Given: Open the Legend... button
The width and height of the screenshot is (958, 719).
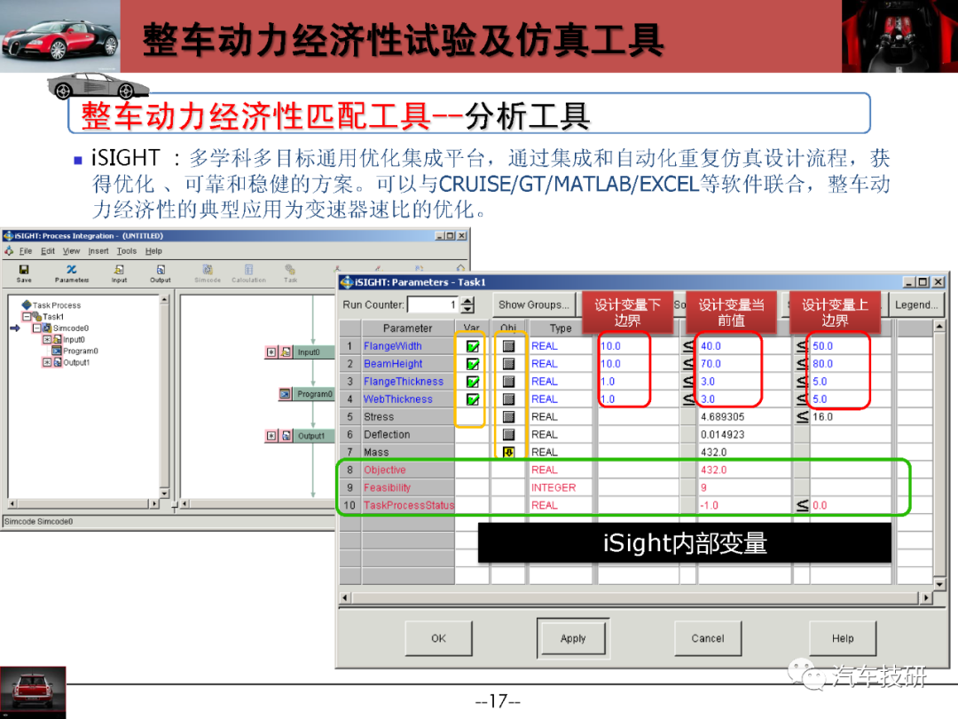Looking at the screenshot, I should tap(916, 304).
